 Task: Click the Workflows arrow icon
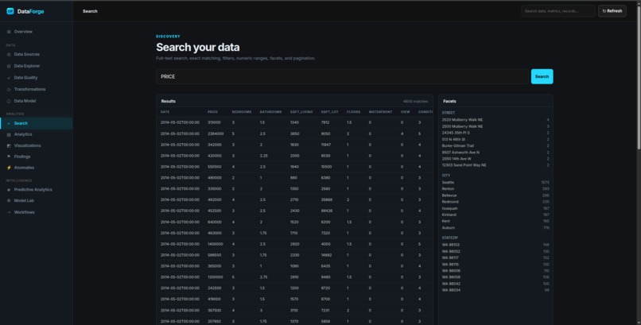click(9, 212)
